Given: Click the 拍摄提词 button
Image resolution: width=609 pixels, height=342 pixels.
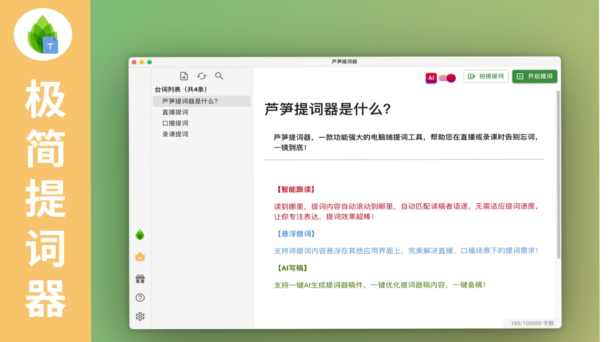Looking at the screenshot, I should tap(486, 76).
